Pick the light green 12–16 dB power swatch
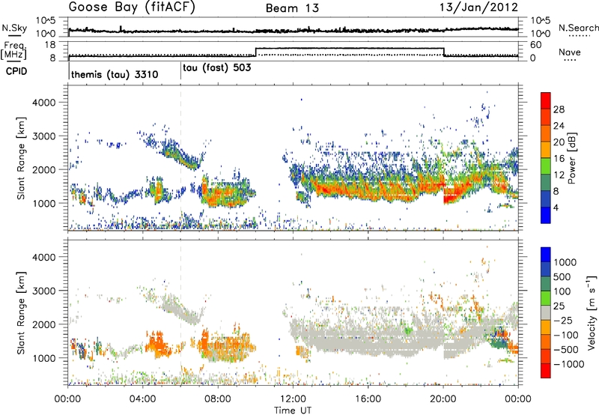This screenshot has width=599, height=415. click(546, 166)
